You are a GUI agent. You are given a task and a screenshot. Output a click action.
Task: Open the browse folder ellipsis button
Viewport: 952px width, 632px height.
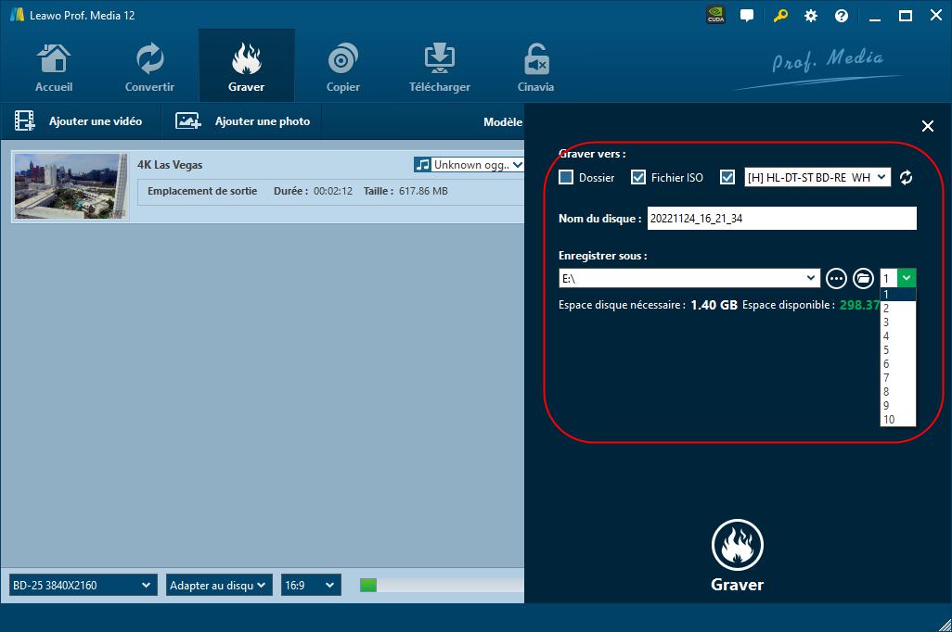click(x=836, y=278)
